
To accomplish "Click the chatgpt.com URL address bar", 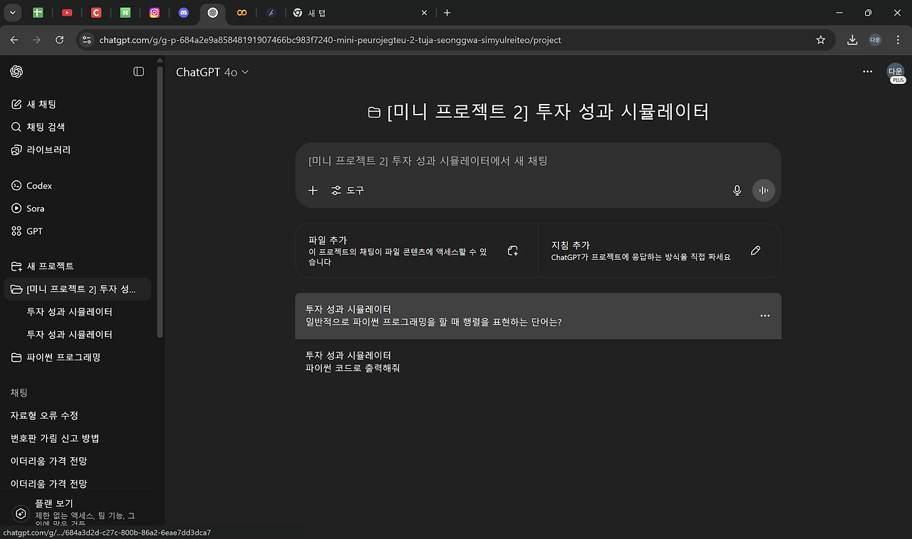I will coord(456,40).
